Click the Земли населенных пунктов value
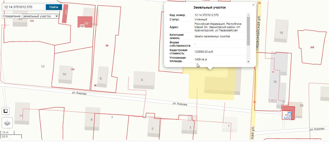This screenshot has height=146, width=329. click(x=212, y=36)
